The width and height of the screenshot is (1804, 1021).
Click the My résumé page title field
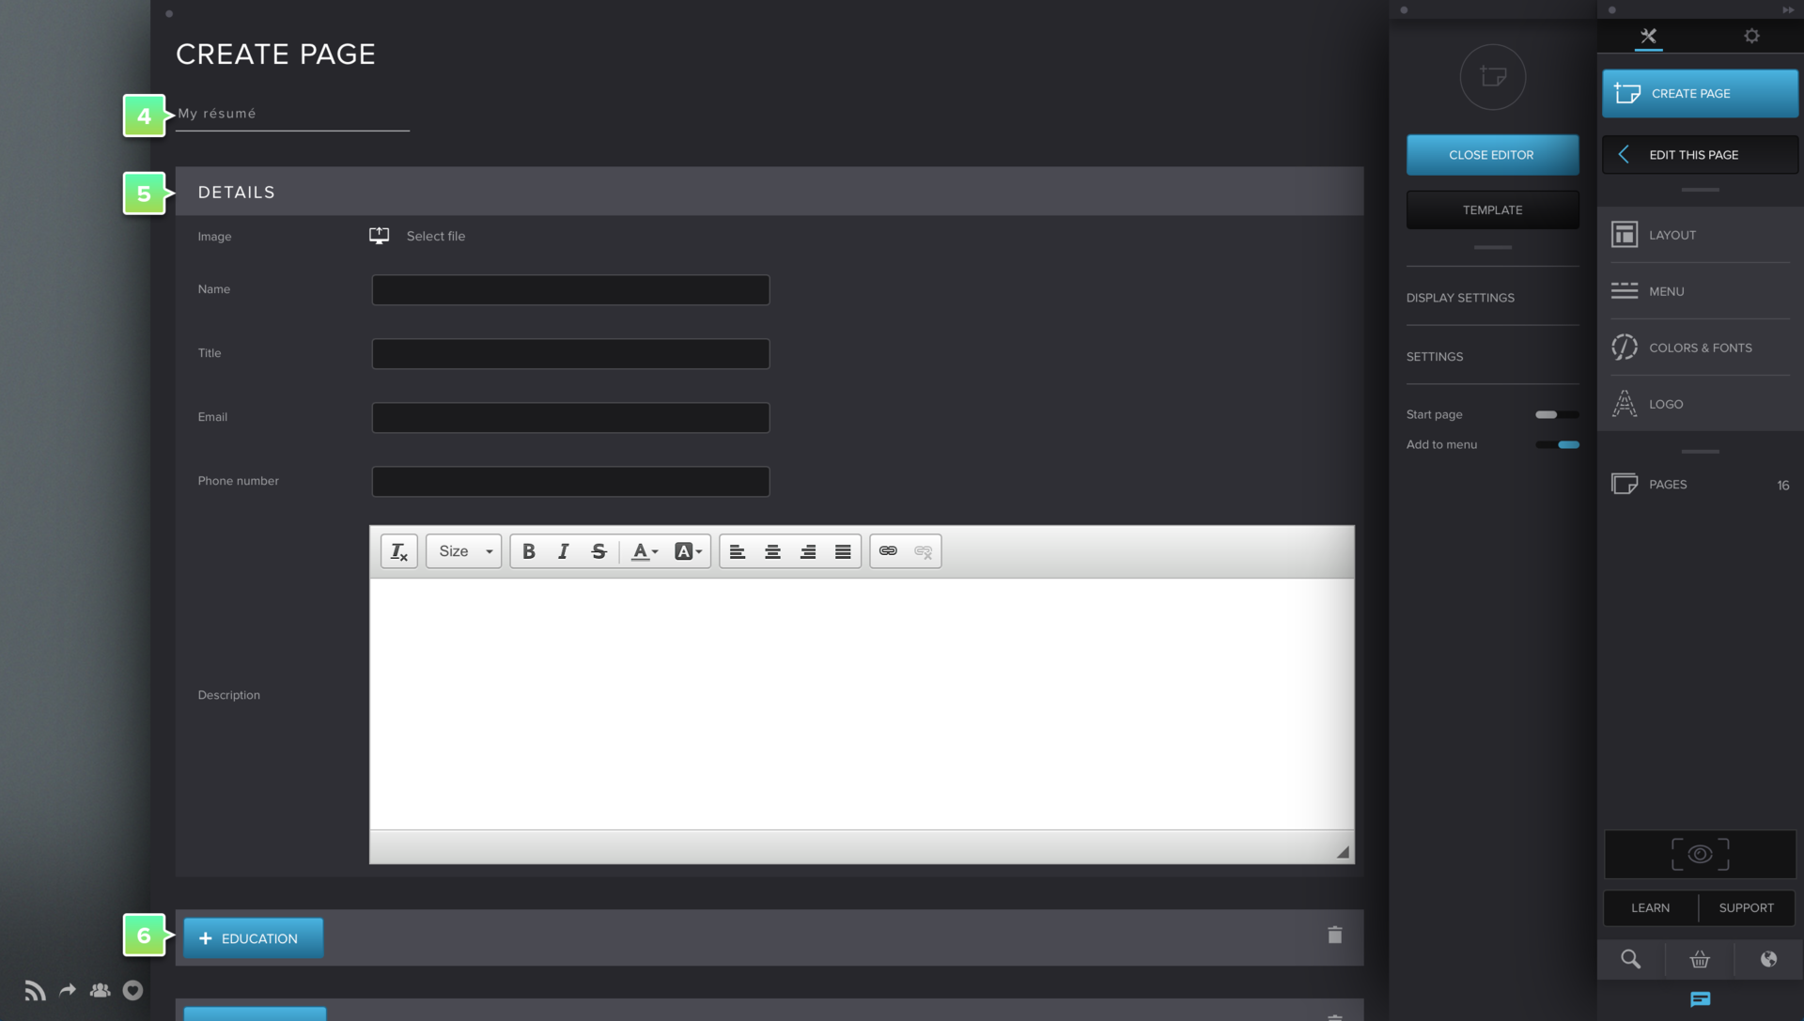pyautogui.click(x=292, y=114)
